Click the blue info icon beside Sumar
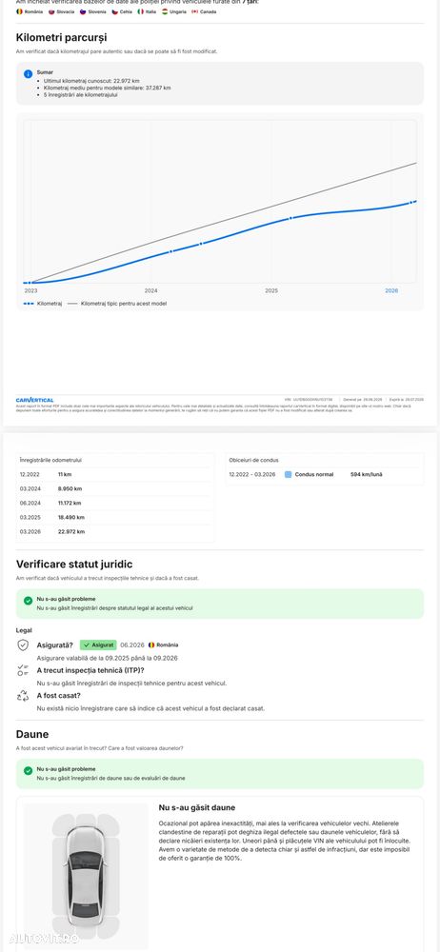 [x=28, y=74]
